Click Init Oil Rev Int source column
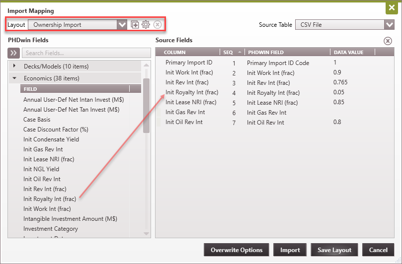 coord(184,122)
